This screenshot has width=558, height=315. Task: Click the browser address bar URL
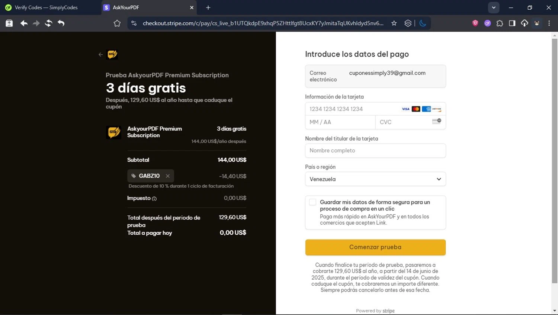pos(263,23)
